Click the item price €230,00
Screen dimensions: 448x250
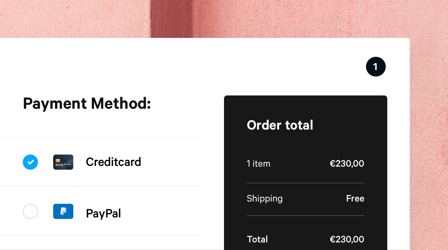tap(347, 164)
